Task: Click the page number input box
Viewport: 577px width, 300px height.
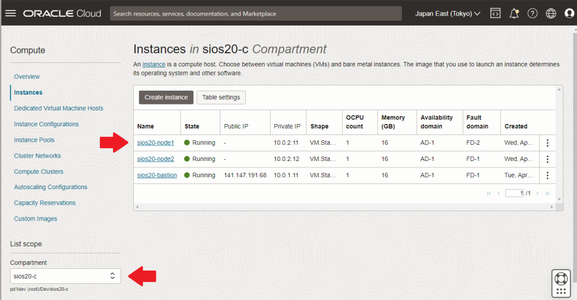Action: tap(515, 193)
